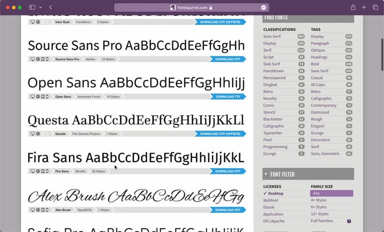
Task: Click the page vertical scrollbar
Action: point(382,54)
